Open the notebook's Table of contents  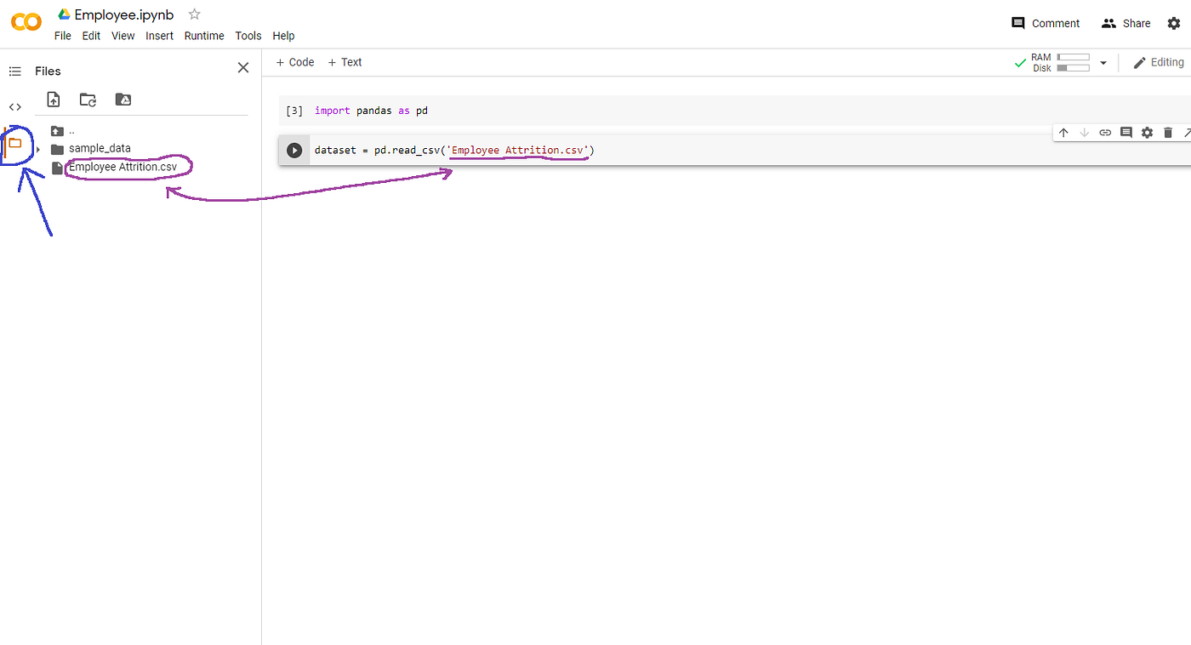coord(14,71)
